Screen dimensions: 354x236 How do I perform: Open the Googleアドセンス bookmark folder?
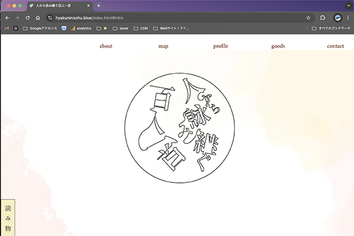(40, 28)
